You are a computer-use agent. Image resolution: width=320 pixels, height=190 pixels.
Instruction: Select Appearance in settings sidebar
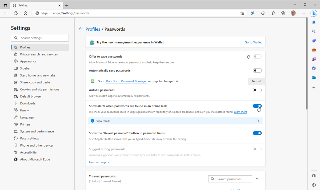(28, 61)
